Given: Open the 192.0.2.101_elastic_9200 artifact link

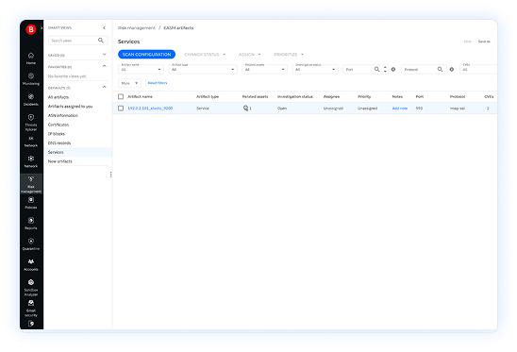Looking at the screenshot, I should 150,109.
